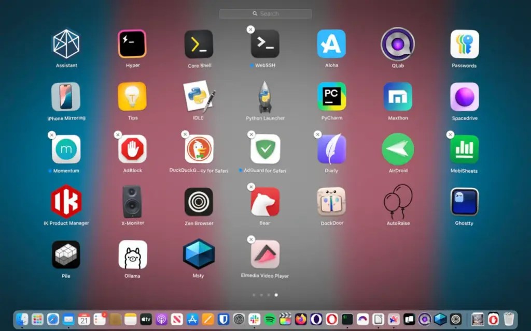This screenshot has width=531, height=331.
Task: Delete AdGuard for Safari via X badge
Action: click(251, 134)
